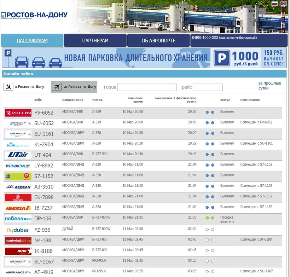Viewport: 290px width, 277px height.
Task: Open the ОБ АЭРОПОРТЕ menu section
Action: tap(158, 41)
